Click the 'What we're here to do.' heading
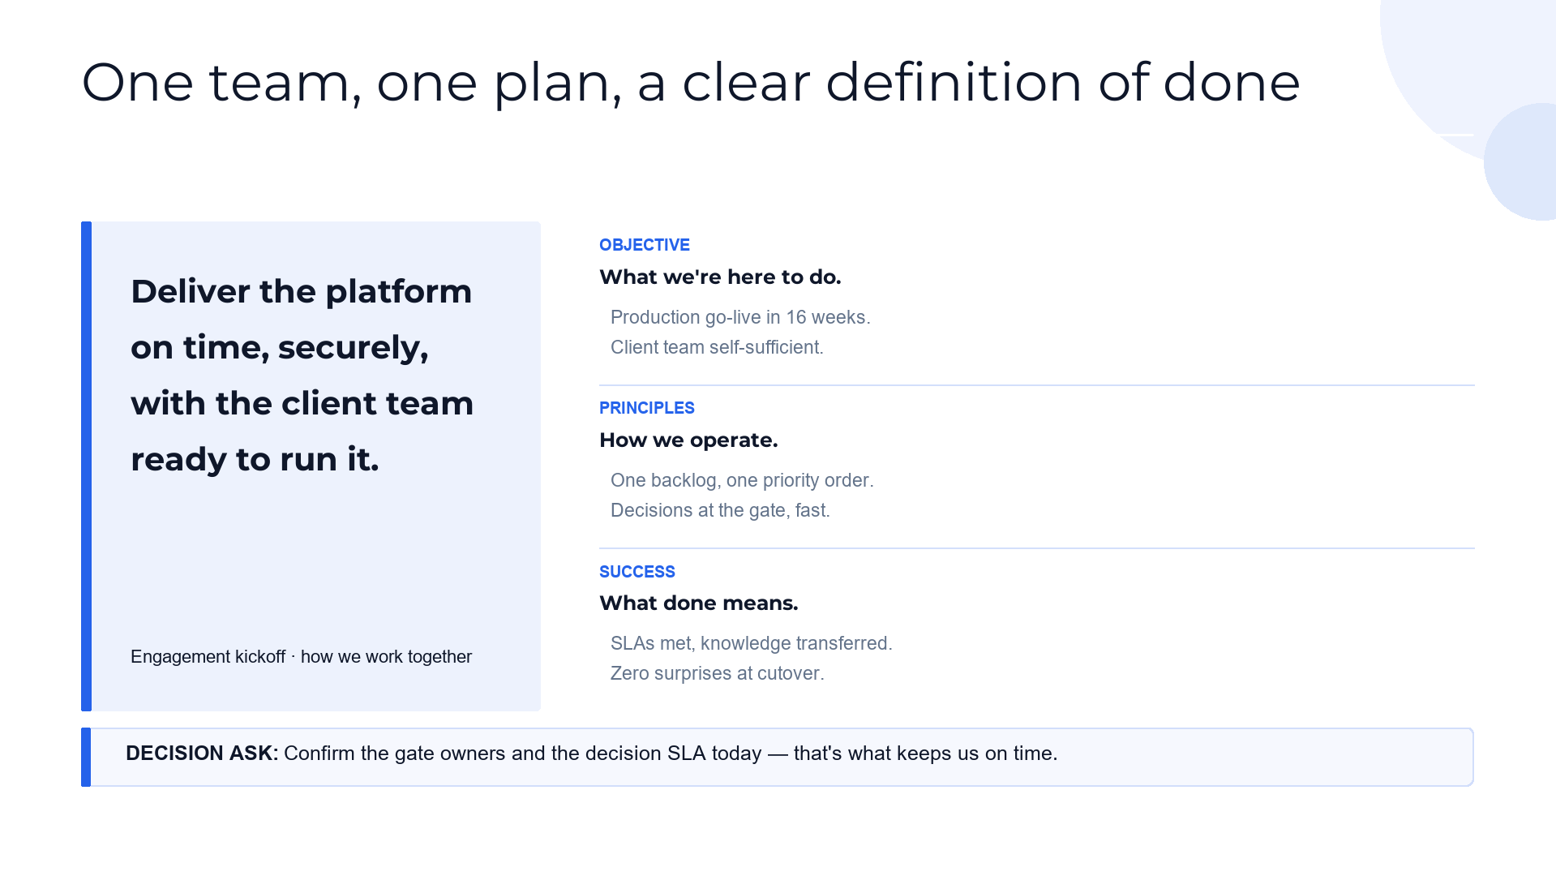The image size is (1556, 876). pyautogui.click(x=720, y=277)
